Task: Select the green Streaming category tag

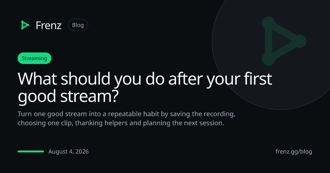Action: [34, 58]
